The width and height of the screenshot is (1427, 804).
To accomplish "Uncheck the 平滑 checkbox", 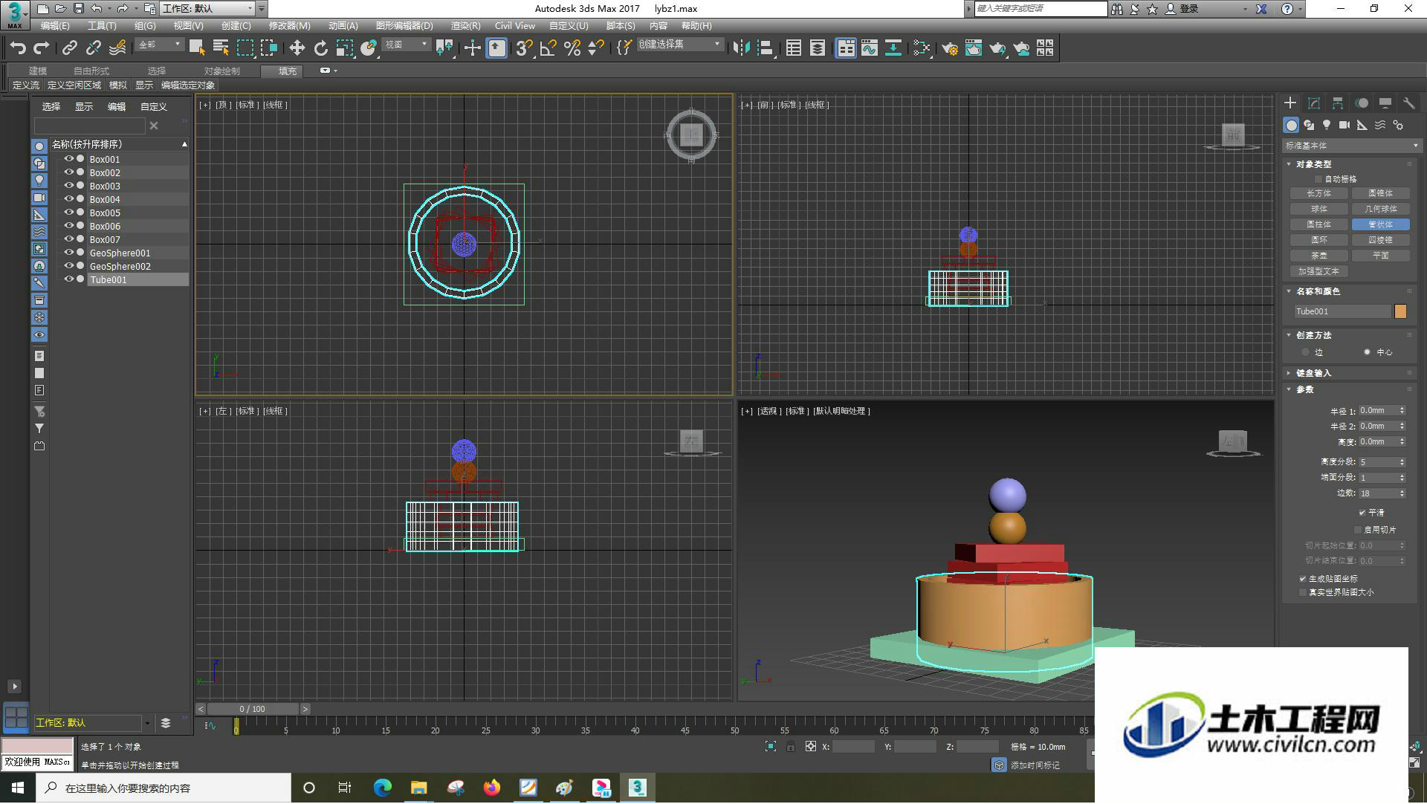I will 1362,513.
